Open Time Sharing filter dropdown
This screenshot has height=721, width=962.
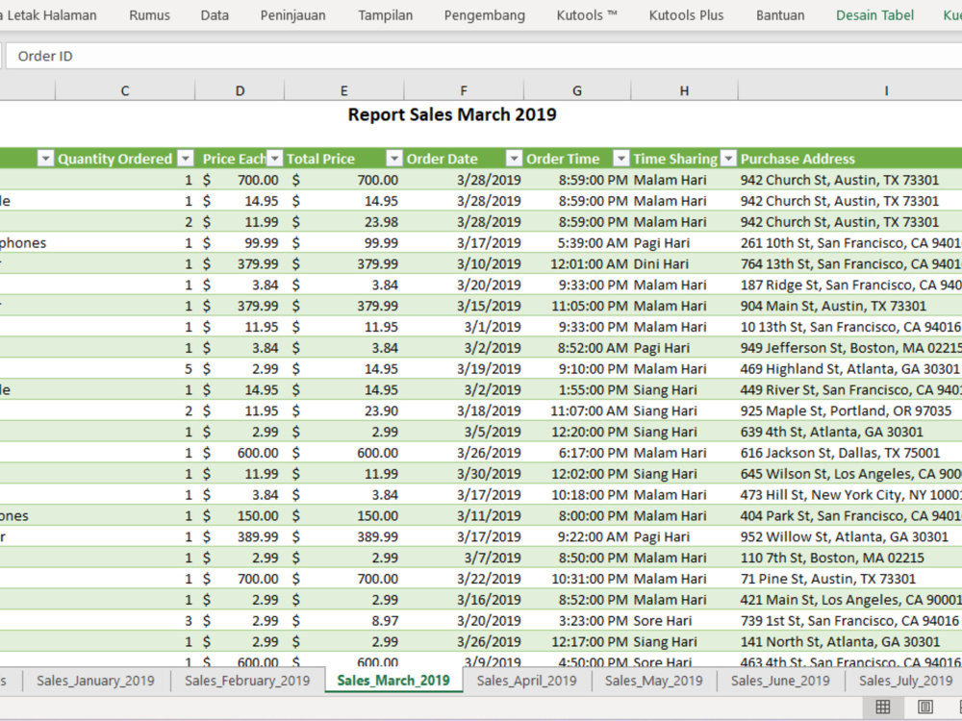728,159
